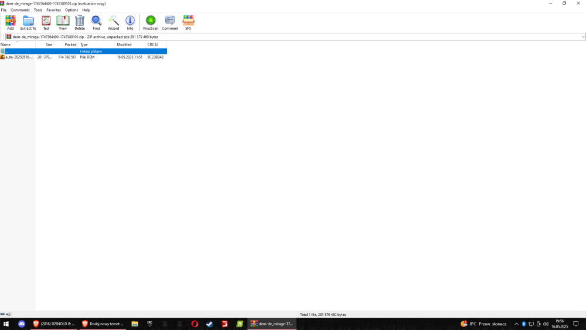
Task: Start the VirusScan tool
Action: pyautogui.click(x=151, y=22)
